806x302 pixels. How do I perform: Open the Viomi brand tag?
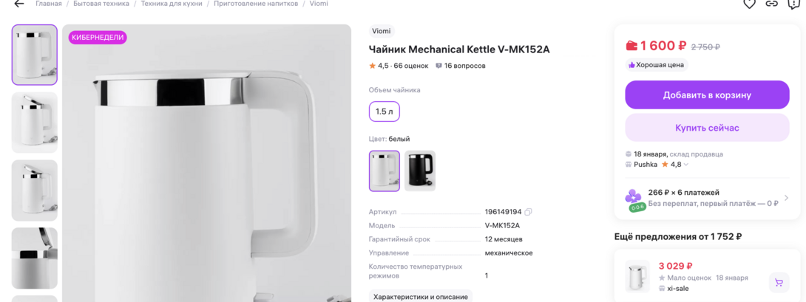[382, 31]
